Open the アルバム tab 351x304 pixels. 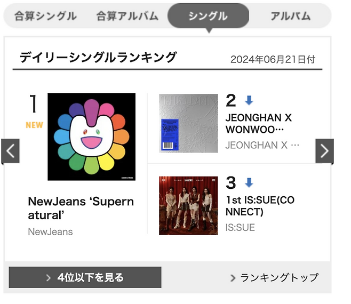pyautogui.click(x=290, y=16)
